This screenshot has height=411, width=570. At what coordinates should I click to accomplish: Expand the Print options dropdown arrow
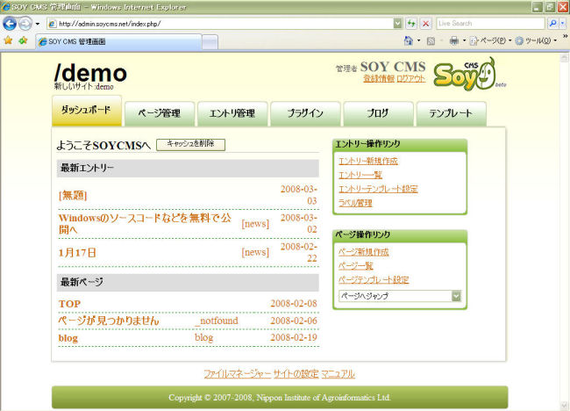coord(464,40)
